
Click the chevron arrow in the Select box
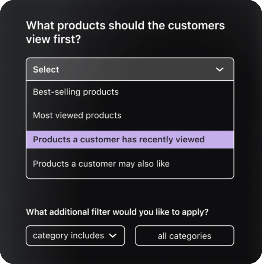[x=219, y=69]
